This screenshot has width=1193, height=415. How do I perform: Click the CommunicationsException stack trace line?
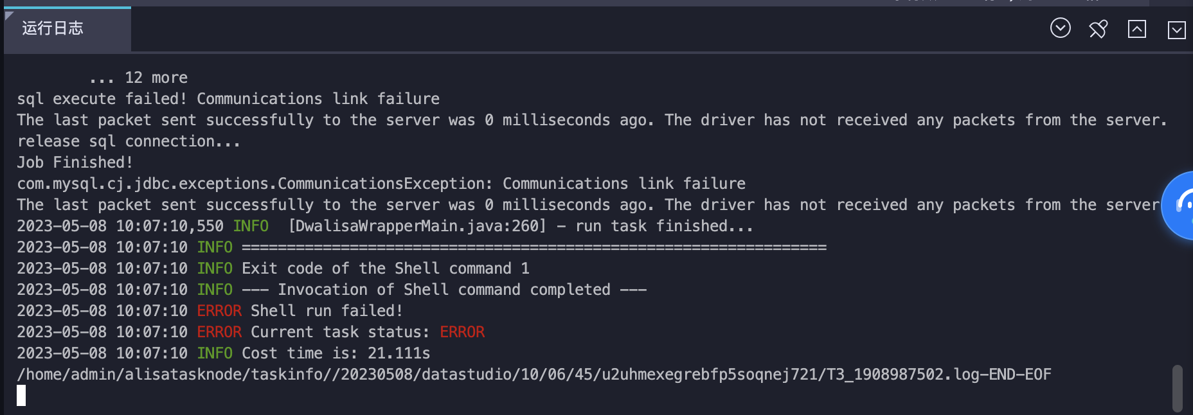[x=381, y=184]
